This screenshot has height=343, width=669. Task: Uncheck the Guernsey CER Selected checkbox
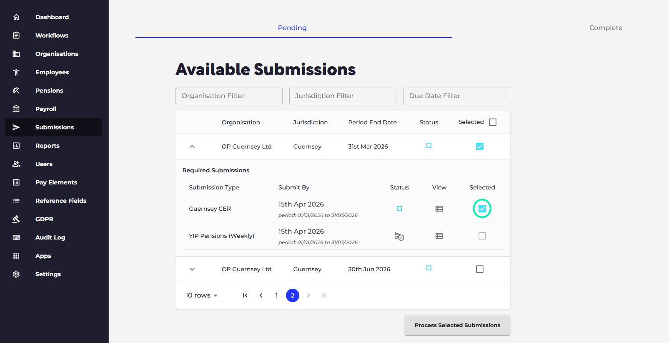[x=482, y=209]
